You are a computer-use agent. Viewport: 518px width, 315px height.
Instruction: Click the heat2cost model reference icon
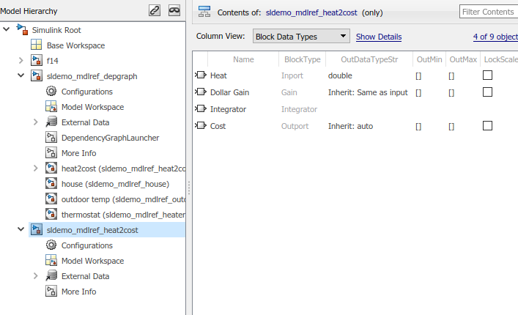[51, 168]
